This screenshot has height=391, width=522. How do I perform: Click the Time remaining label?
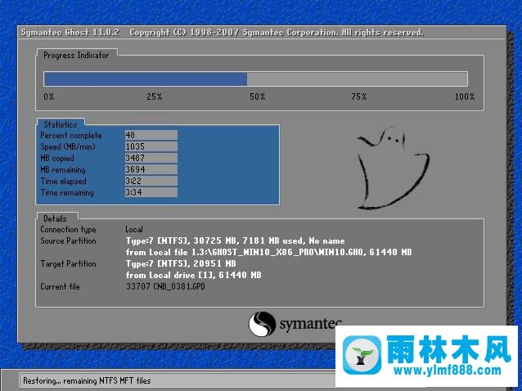point(67,193)
